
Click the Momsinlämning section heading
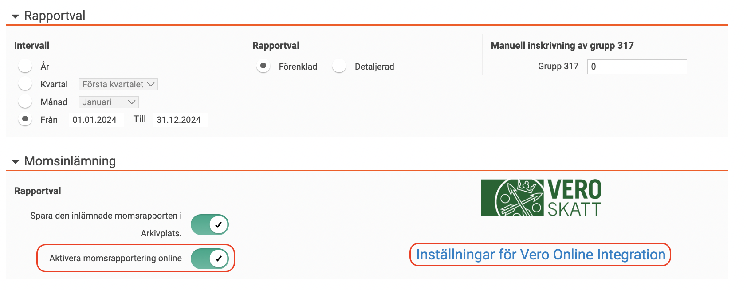[x=70, y=161]
